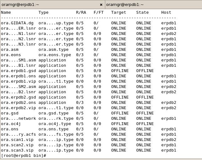Click ora....SM1.asm resource name
Viewport: 202px width, 160px height.
pos(18,60)
